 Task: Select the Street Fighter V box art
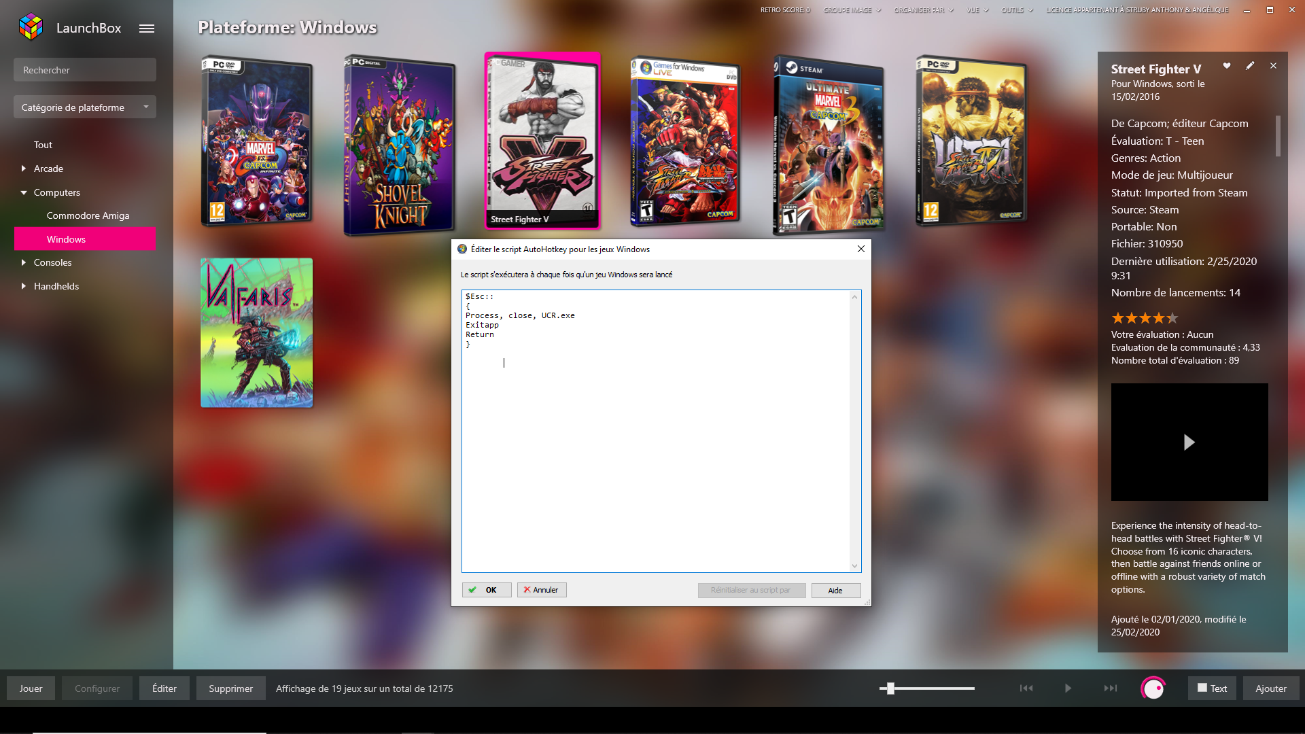pos(542,141)
